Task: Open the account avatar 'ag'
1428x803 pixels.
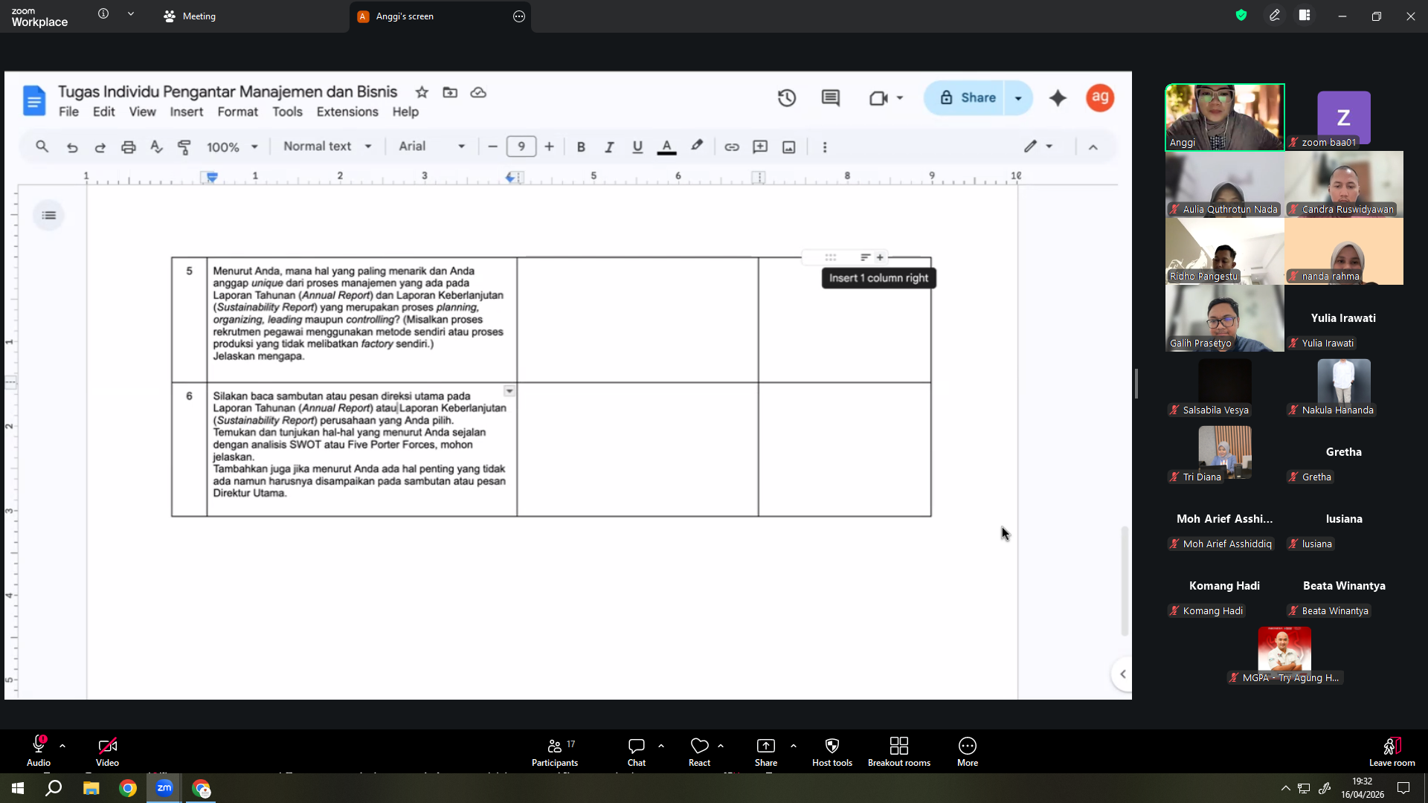Action: pos(1100,97)
